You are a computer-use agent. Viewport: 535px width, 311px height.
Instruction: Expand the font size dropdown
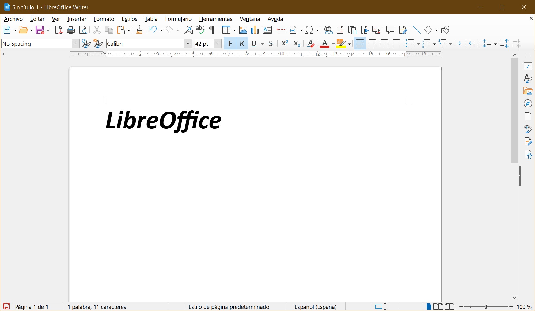click(218, 43)
